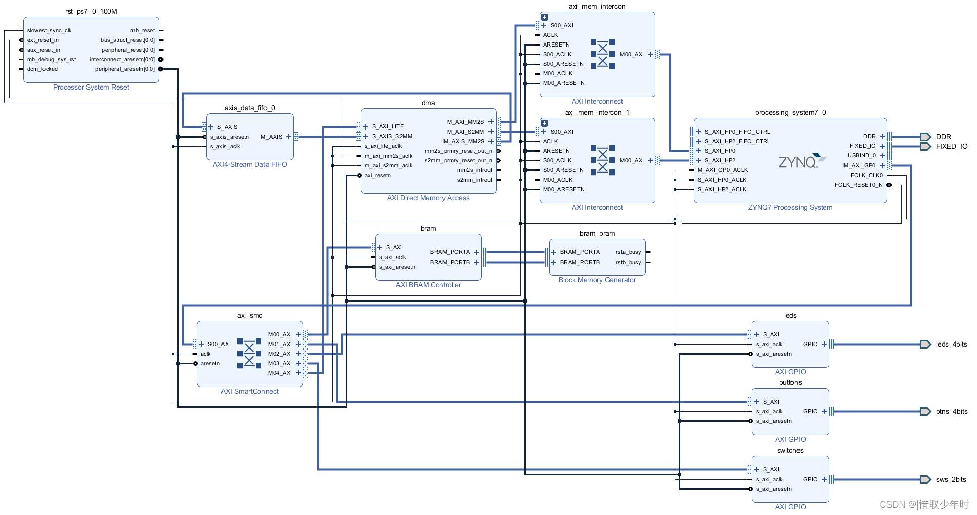Expand the S_AXIS_S2MM port on dma
The image size is (977, 515).
[x=365, y=136]
